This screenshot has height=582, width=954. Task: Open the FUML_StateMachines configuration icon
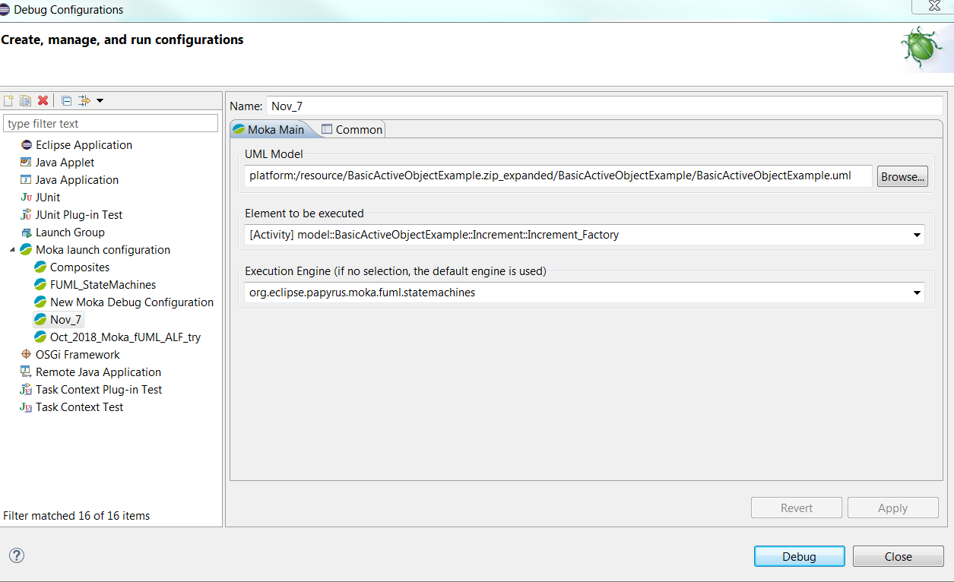coord(40,284)
